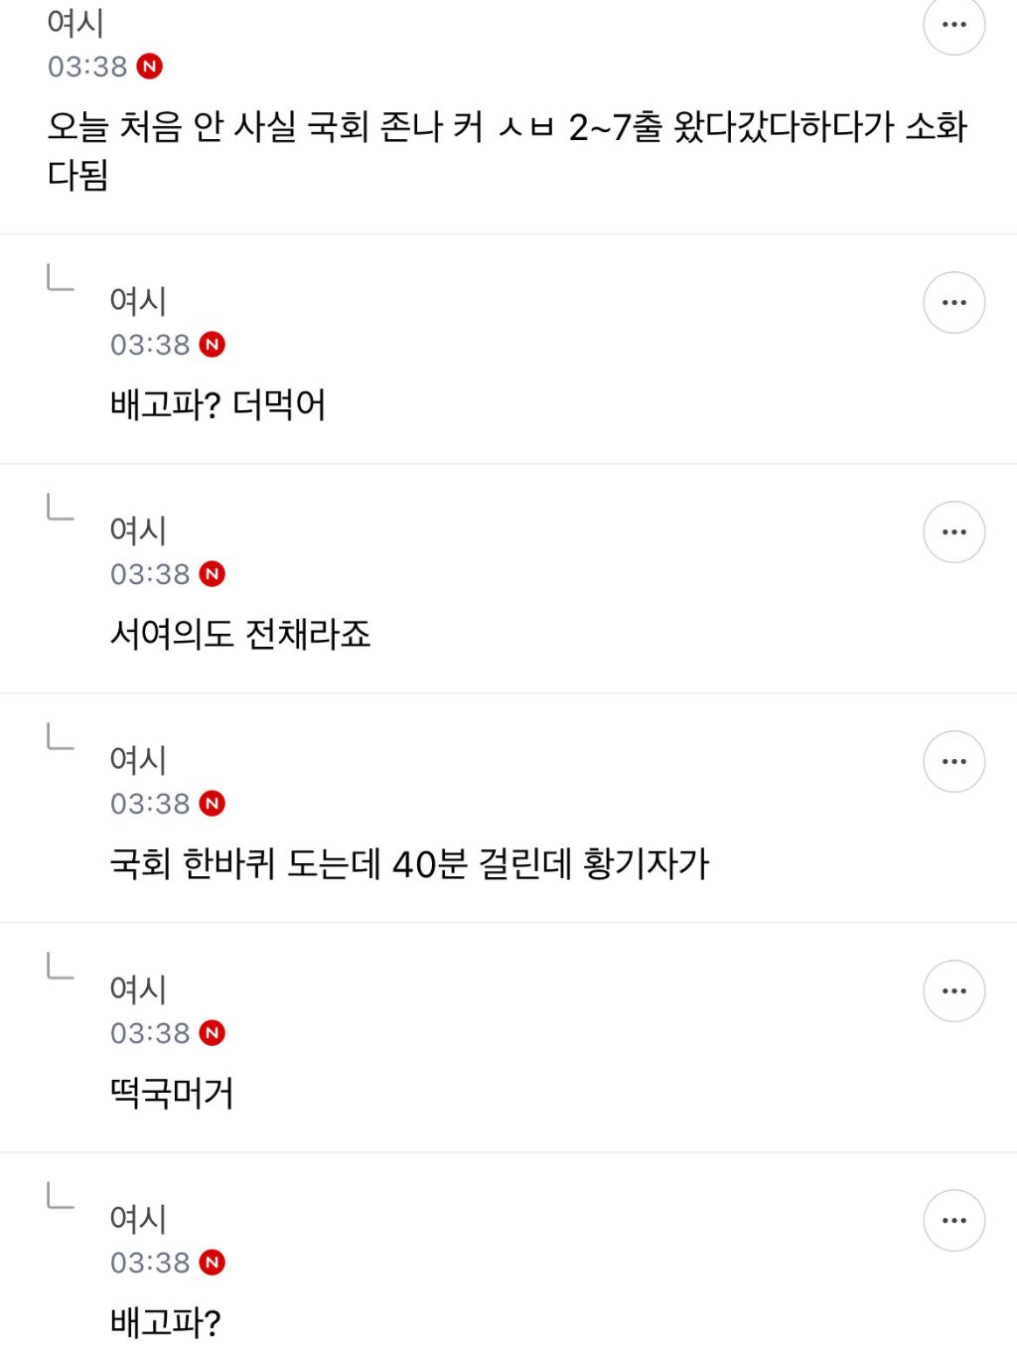This screenshot has height=1357, width=1017.
Task: Click the comment text '떡국머거'
Action: (172, 1094)
